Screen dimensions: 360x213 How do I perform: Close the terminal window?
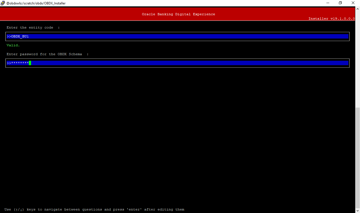click(353, 3)
